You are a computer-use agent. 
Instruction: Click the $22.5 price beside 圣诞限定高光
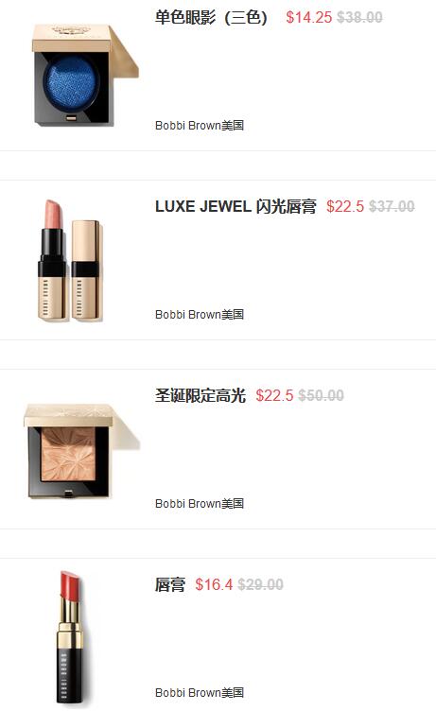click(x=274, y=395)
